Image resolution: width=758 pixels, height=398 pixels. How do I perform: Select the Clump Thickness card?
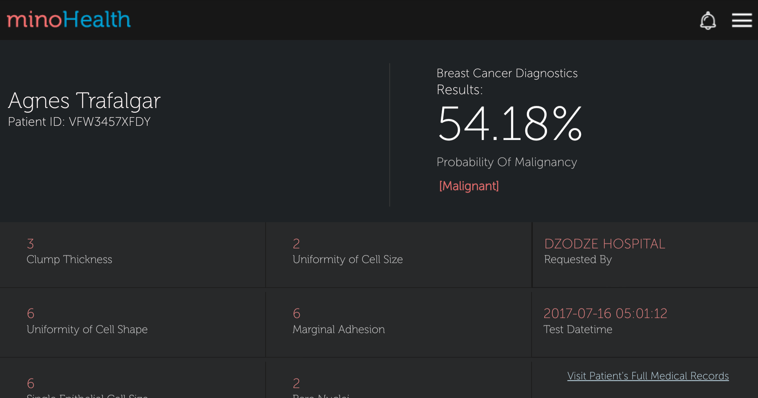[132, 254]
